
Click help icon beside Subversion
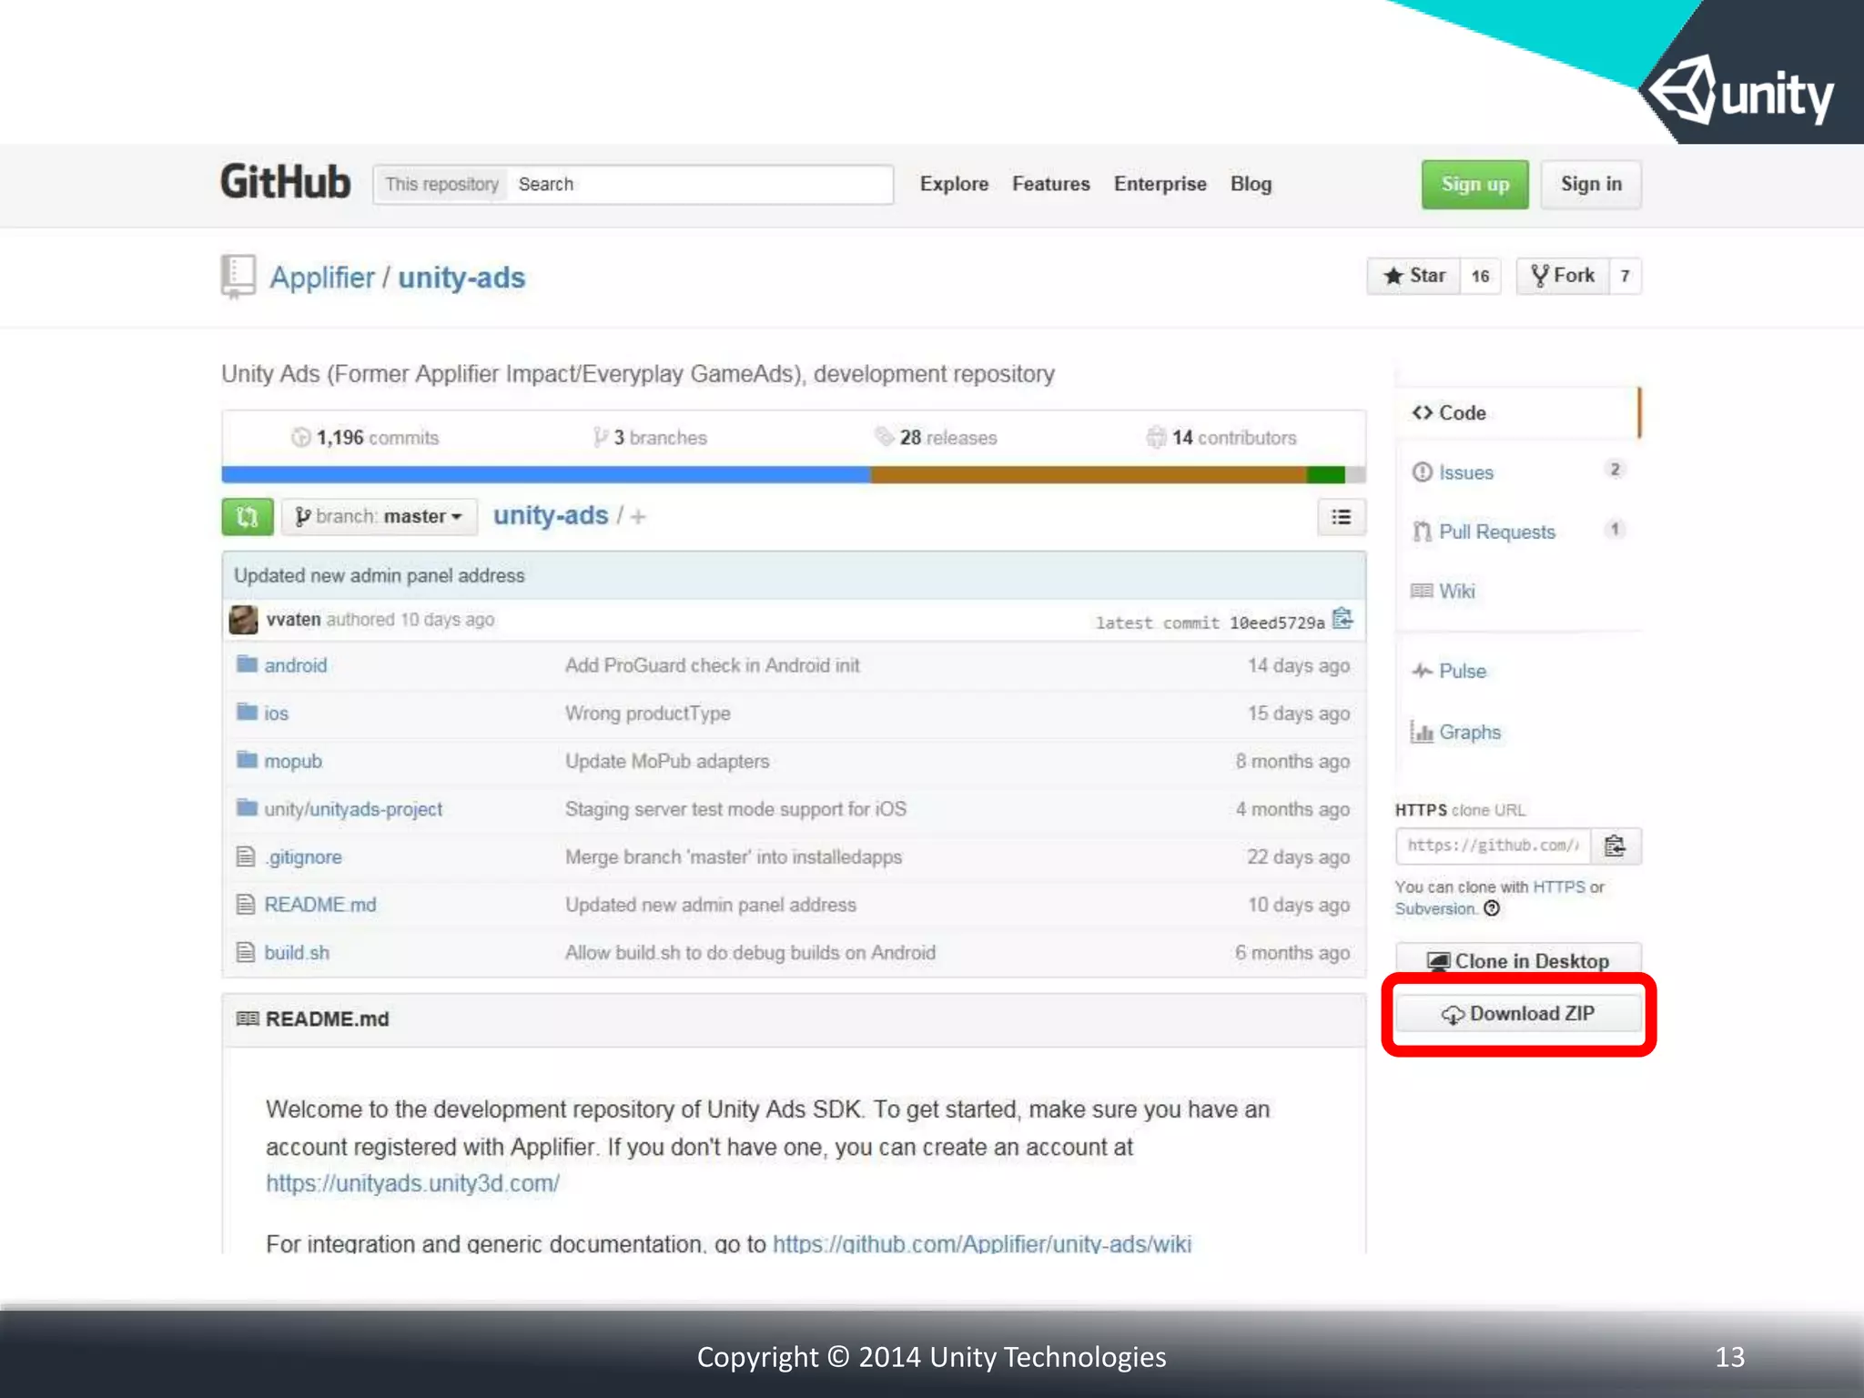click(1491, 908)
